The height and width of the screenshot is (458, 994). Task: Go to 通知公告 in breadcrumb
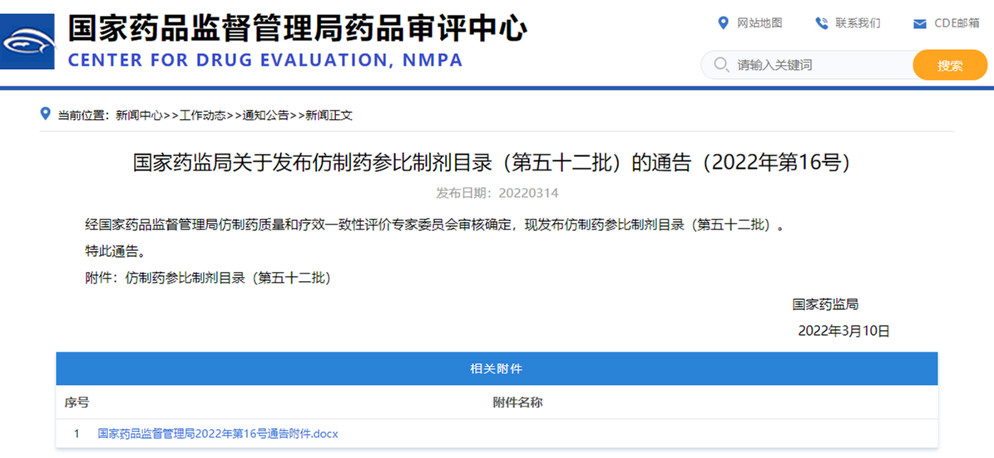pyautogui.click(x=265, y=116)
